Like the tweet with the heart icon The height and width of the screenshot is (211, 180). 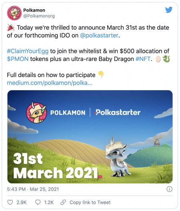click(x=10, y=203)
